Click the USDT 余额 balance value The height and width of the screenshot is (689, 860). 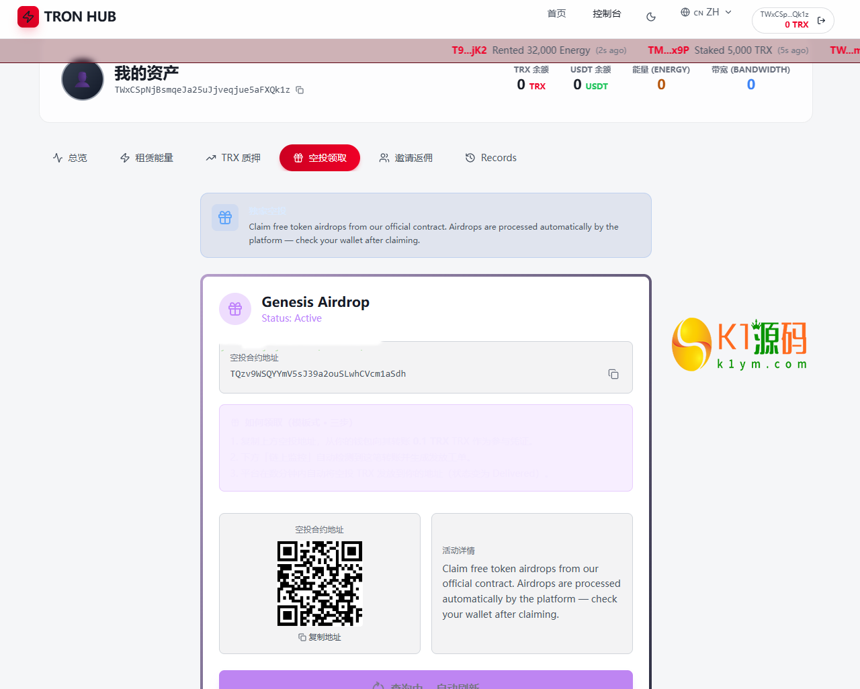pos(591,85)
